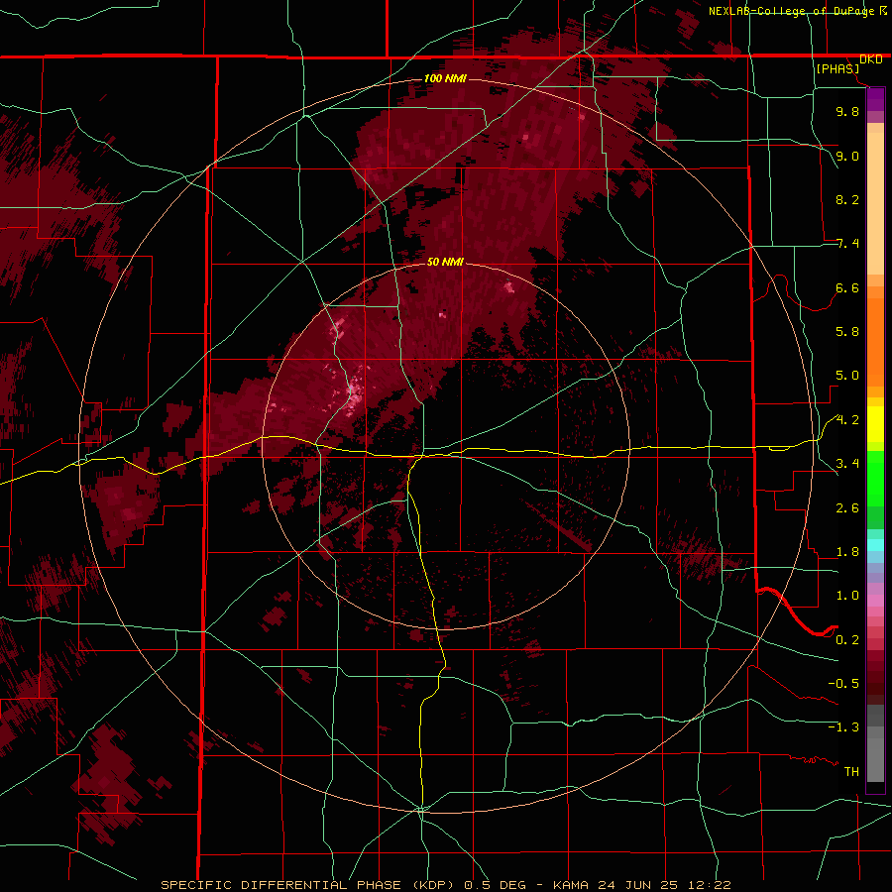
Task: Click the 5.0 legend value
Action: (x=847, y=376)
